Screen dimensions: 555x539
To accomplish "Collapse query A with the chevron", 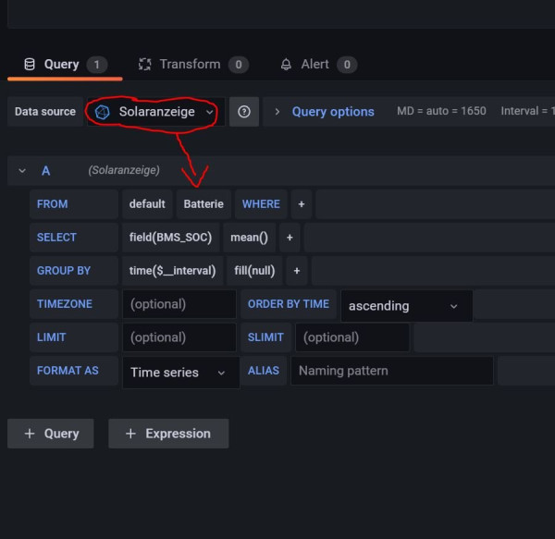I will 22,171.
